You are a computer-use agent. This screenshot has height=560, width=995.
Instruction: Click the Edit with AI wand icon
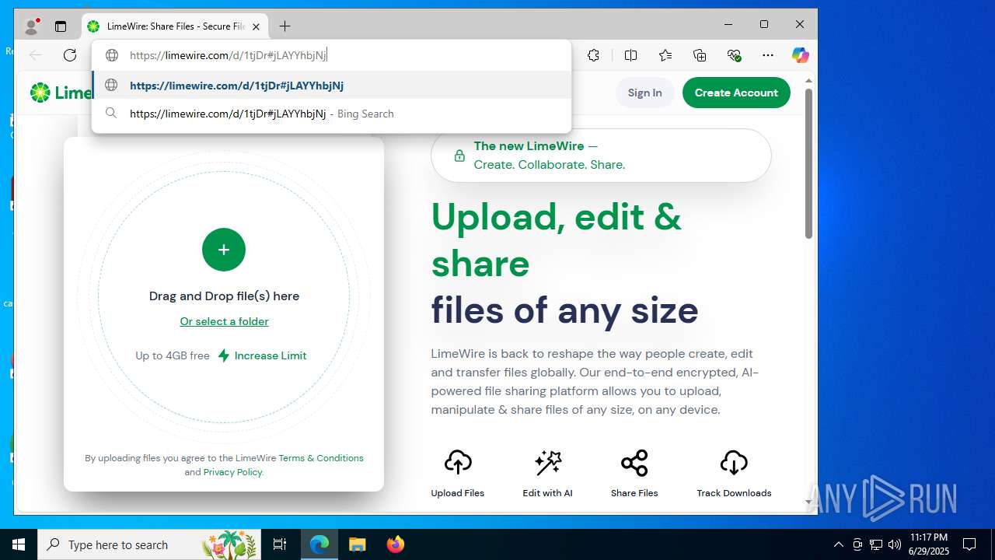coord(548,463)
